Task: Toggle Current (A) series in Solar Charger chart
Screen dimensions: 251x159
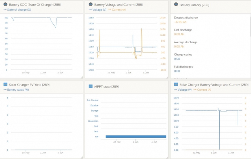Action: tap(202, 90)
